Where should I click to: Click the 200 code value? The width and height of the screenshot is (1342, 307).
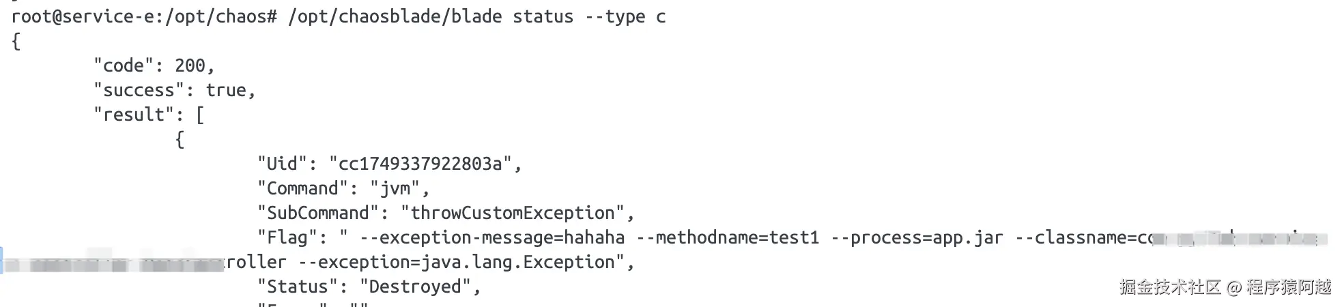pyautogui.click(x=190, y=65)
